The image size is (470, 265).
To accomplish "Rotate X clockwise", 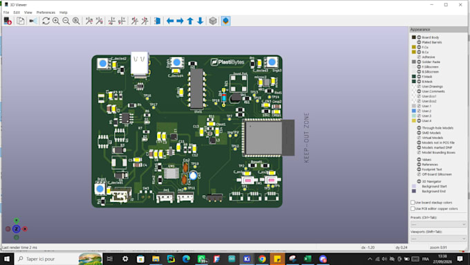I will coord(89,21).
